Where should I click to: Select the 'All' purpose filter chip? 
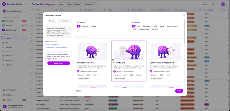pyautogui.click(x=133, y=26)
